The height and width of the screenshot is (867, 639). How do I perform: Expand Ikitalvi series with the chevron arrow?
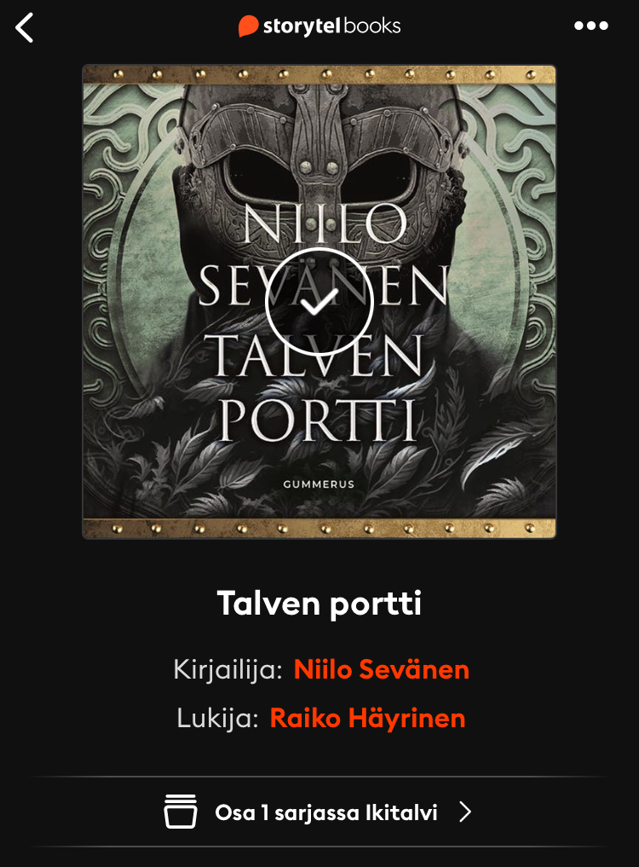465,812
